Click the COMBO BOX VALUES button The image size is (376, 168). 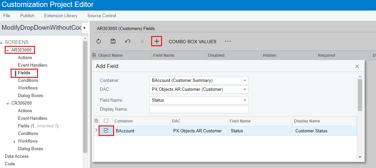click(x=192, y=42)
